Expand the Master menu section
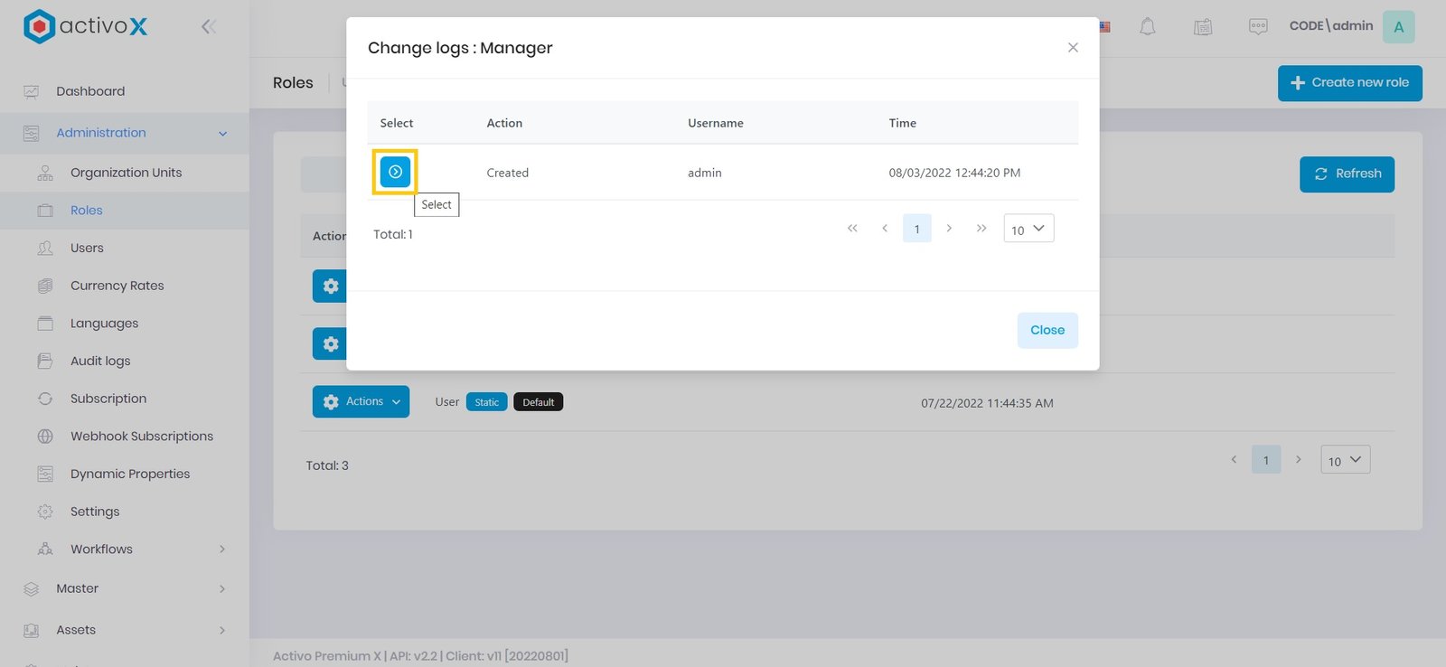This screenshot has width=1446, height=667. [221, 589]
